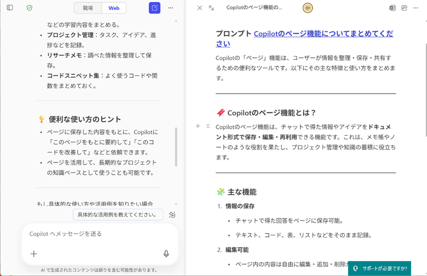Click the refresh suggestions icon
This screenshot has width=427, height=276.
(x=172, y=215)
